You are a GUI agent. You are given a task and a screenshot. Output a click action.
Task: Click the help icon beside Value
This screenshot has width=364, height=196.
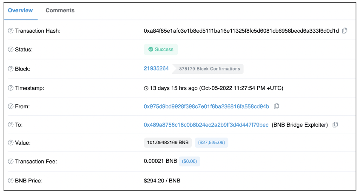pos(11,143)
